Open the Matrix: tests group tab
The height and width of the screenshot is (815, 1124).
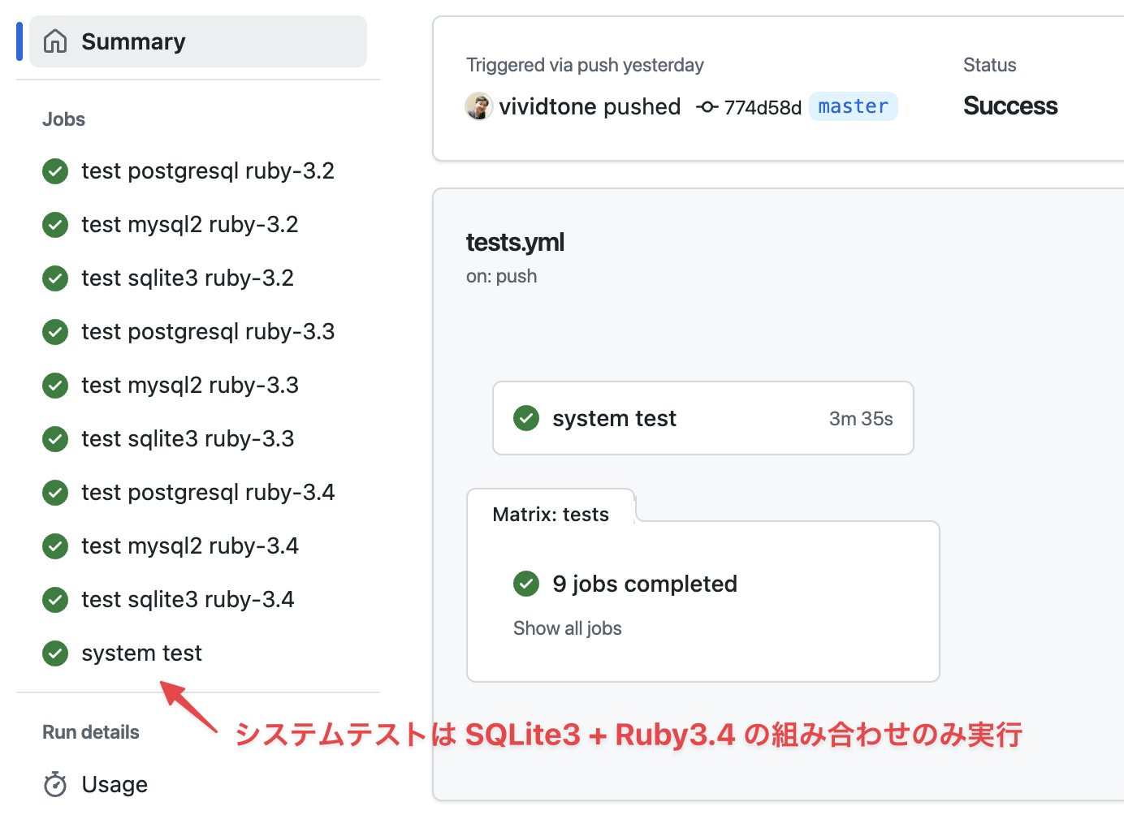(551, 515)
